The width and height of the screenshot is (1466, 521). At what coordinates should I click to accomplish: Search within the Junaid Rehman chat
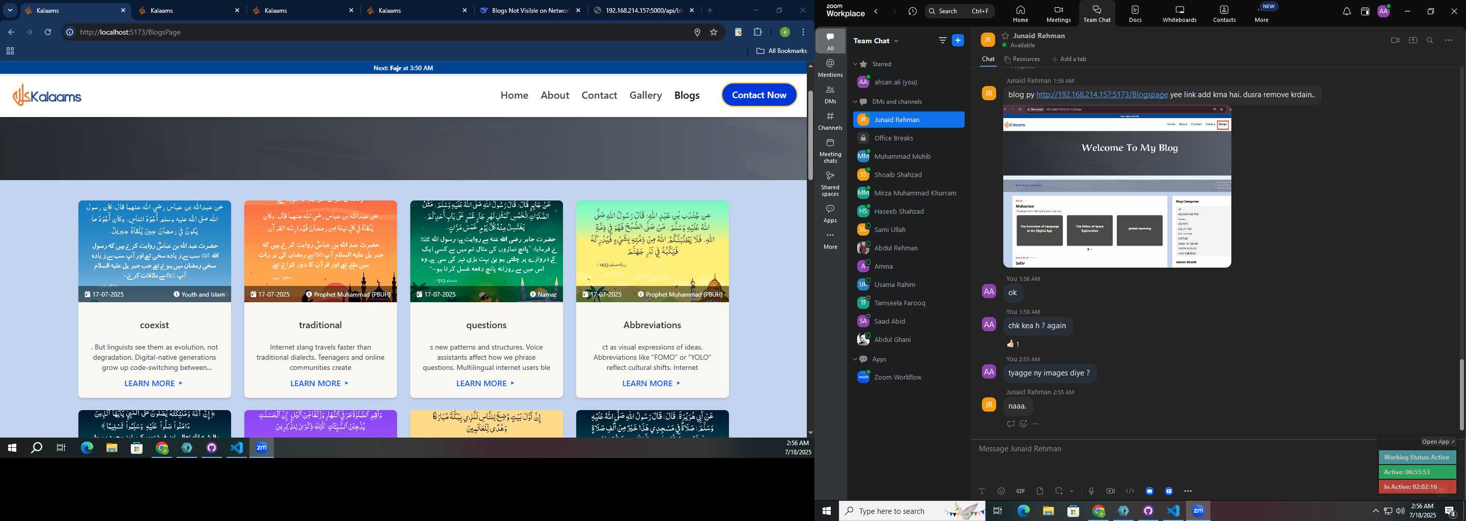point(1430,40)
